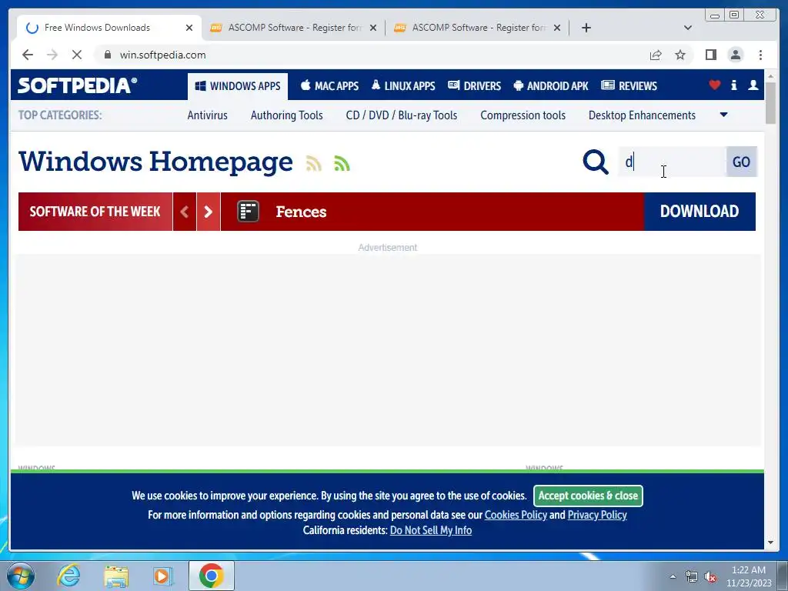Viewport: 788px width, 591px height.
Task: Open CD / DVD / Blu-ray Tools category
Action: point(402,115)
